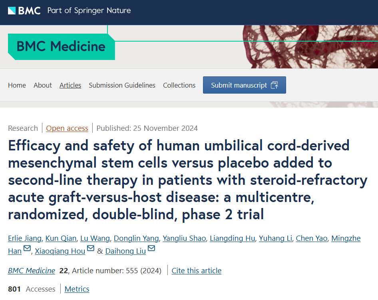The width and height of the screenshot is (378, 300).
Task: Click email icon next to Mingzhe Han
Action: coord(27,249)
